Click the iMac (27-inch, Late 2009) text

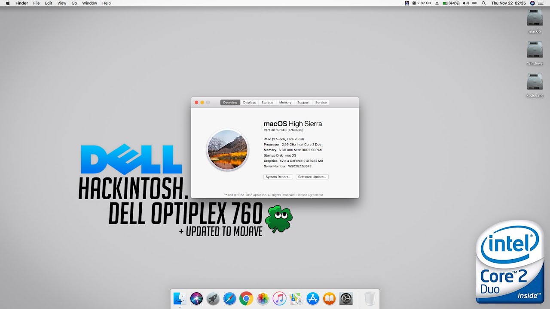[x=284, y=139]
